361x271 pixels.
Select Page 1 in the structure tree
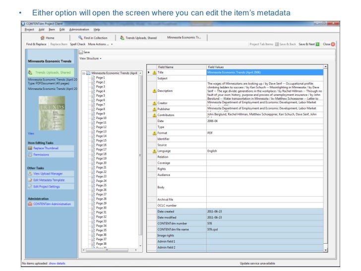[100, 77]
